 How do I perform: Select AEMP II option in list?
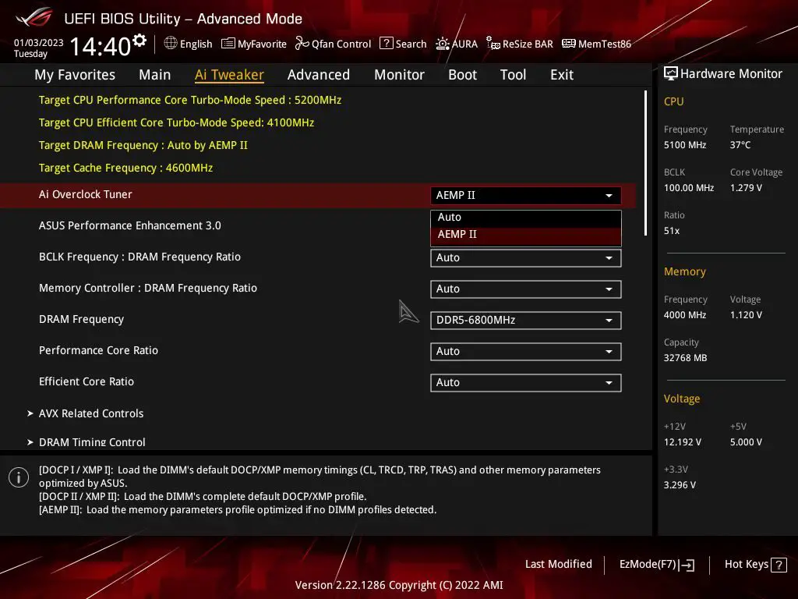526,235
